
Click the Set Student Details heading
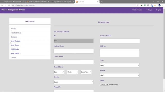(61, 32)
